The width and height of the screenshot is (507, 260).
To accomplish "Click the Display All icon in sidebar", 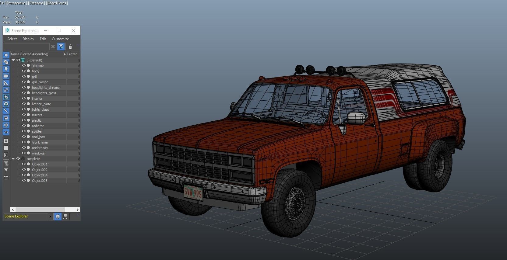I will coord(6,141).
